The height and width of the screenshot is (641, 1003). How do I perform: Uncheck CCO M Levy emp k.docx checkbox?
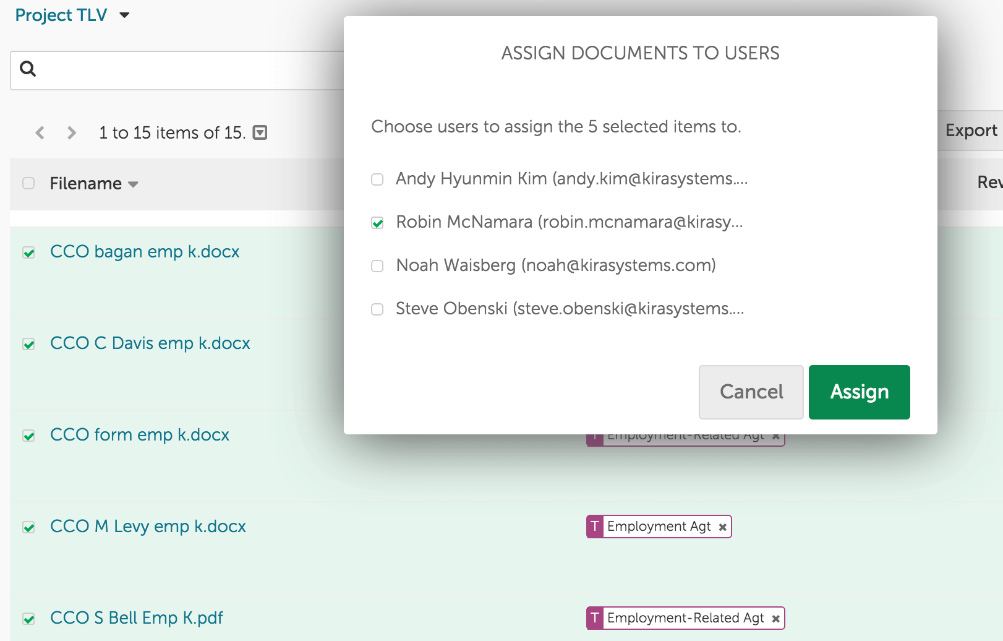coord(28,527)
